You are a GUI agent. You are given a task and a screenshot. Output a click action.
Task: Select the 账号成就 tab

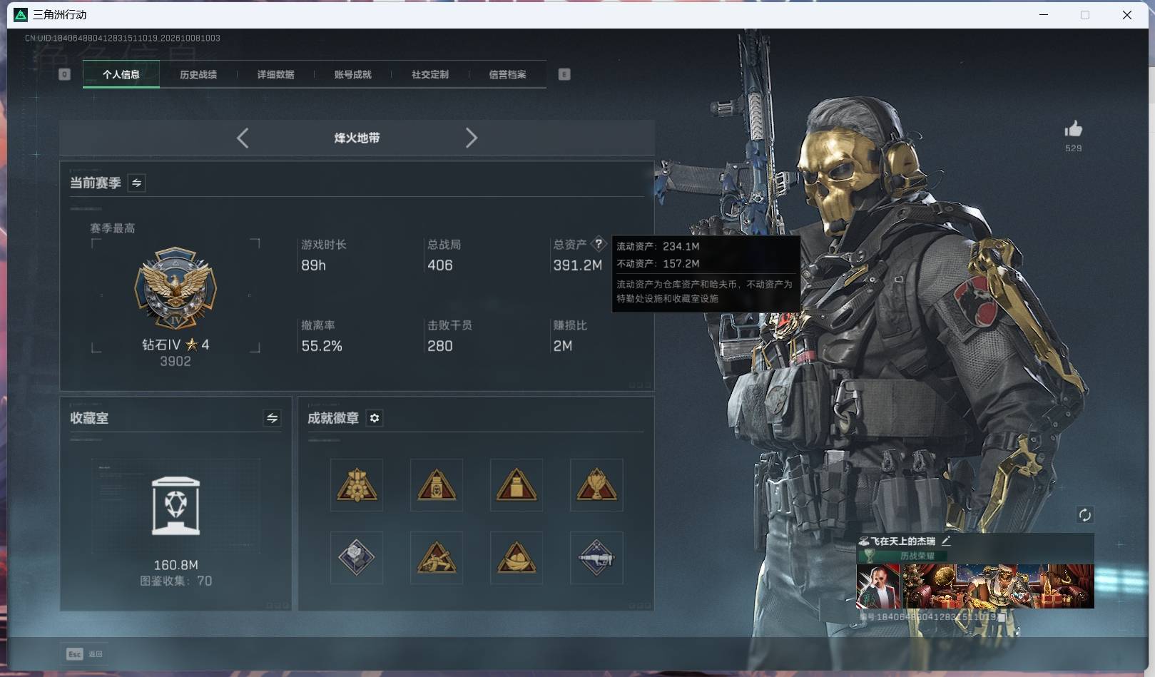[352, 74]
